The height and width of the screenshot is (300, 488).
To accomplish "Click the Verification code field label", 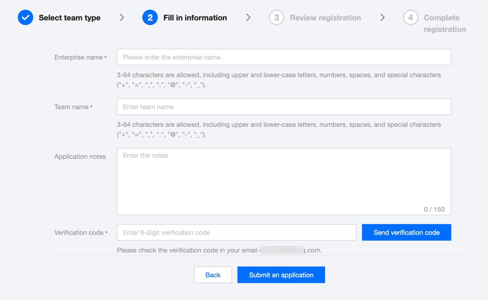I will [x=79, y=232].
